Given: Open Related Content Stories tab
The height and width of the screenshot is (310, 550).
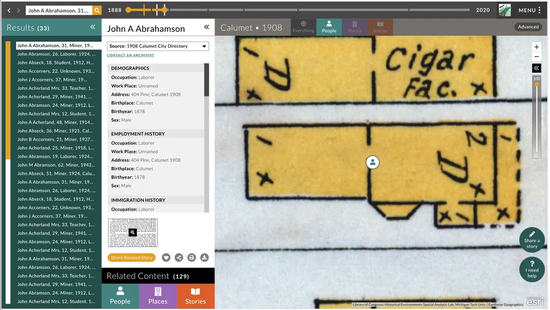Looking at the screenshot, I should (196, 296).
